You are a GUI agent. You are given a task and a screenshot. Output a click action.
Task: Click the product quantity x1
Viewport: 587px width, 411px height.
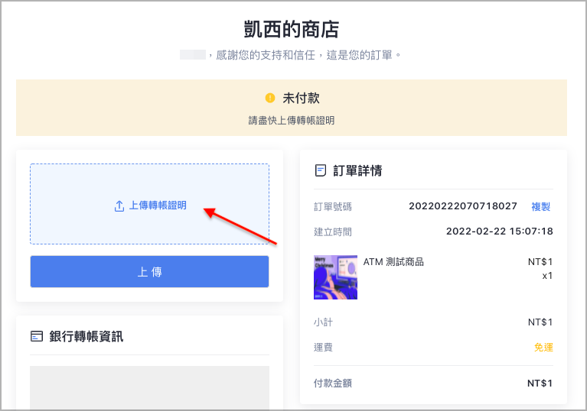point(547,276)
